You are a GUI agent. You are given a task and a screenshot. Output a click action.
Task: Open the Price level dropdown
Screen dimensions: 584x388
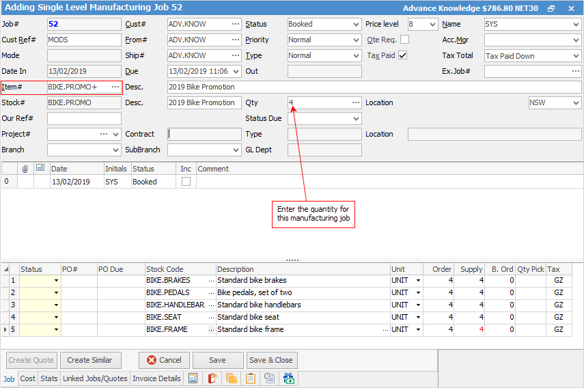click(432, 25)
